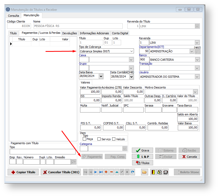Click the Valor Desconto field
This screenshot has height=196, width=218.
[133, 92]
